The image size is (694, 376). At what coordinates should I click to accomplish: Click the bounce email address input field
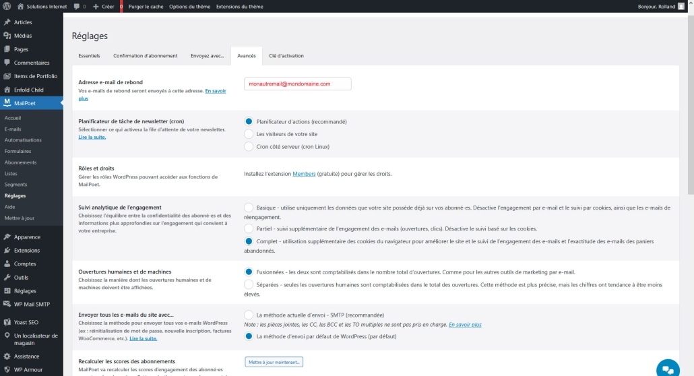(x=297, y=84)
